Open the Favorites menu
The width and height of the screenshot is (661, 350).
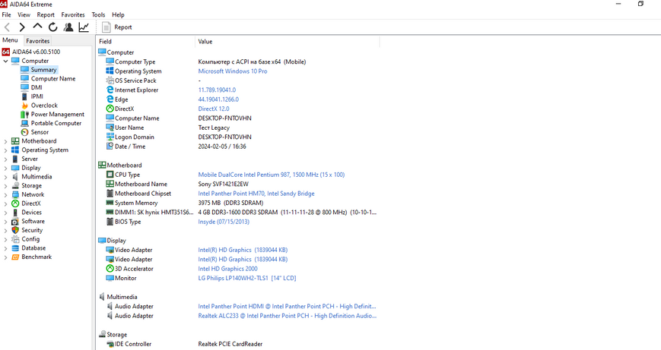tap(73, 14)
